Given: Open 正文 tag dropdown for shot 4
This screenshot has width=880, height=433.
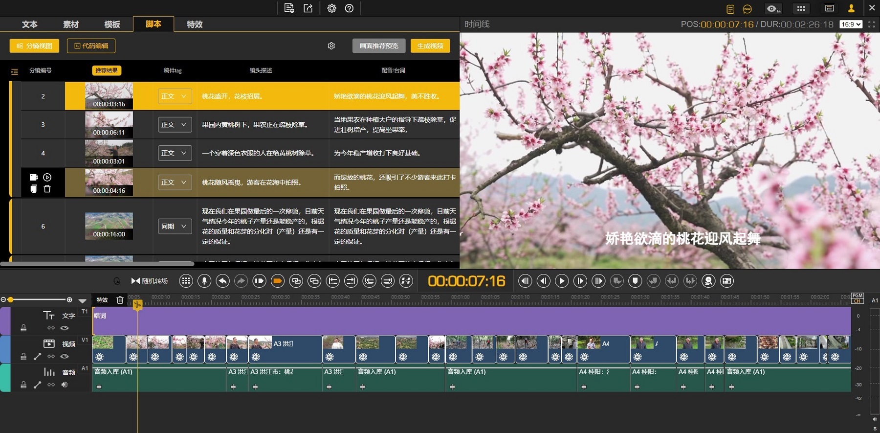Looking at the screenshot, I should pos(175,153).
